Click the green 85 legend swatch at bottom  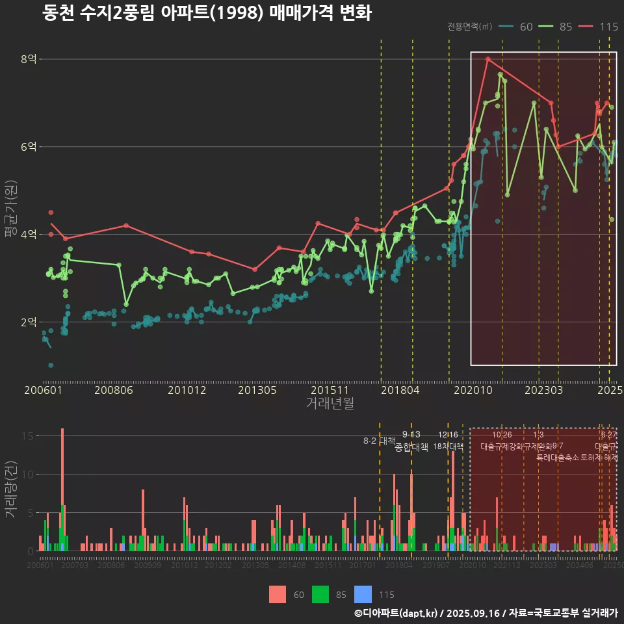320,594
